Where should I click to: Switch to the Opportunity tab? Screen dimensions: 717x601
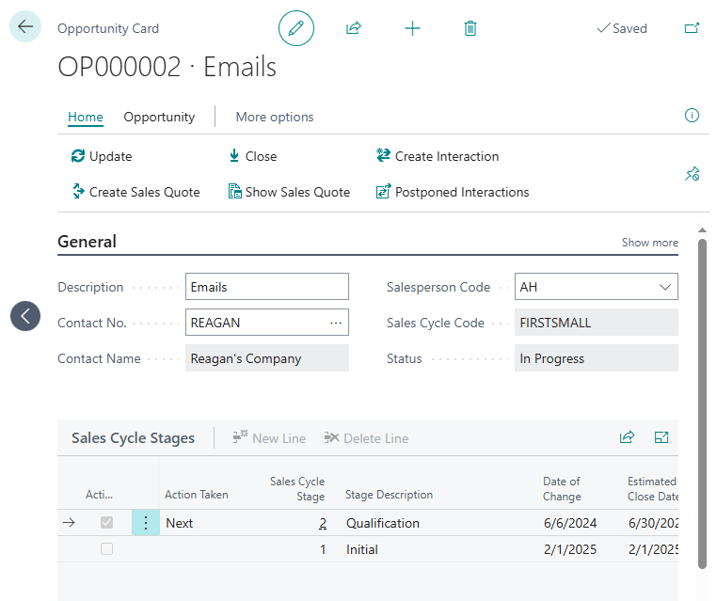pos(159,117)
